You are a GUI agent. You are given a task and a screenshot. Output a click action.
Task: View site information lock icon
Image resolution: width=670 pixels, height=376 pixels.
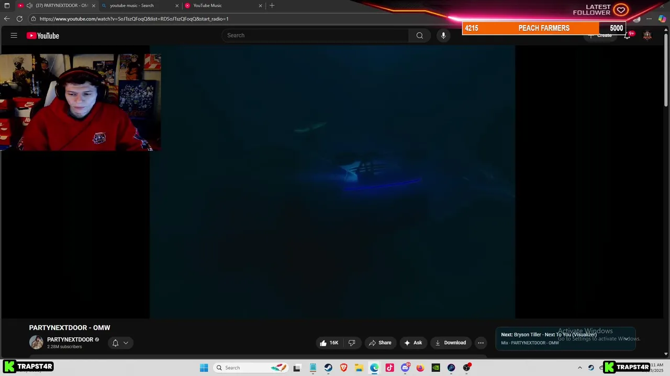point(33,19)
